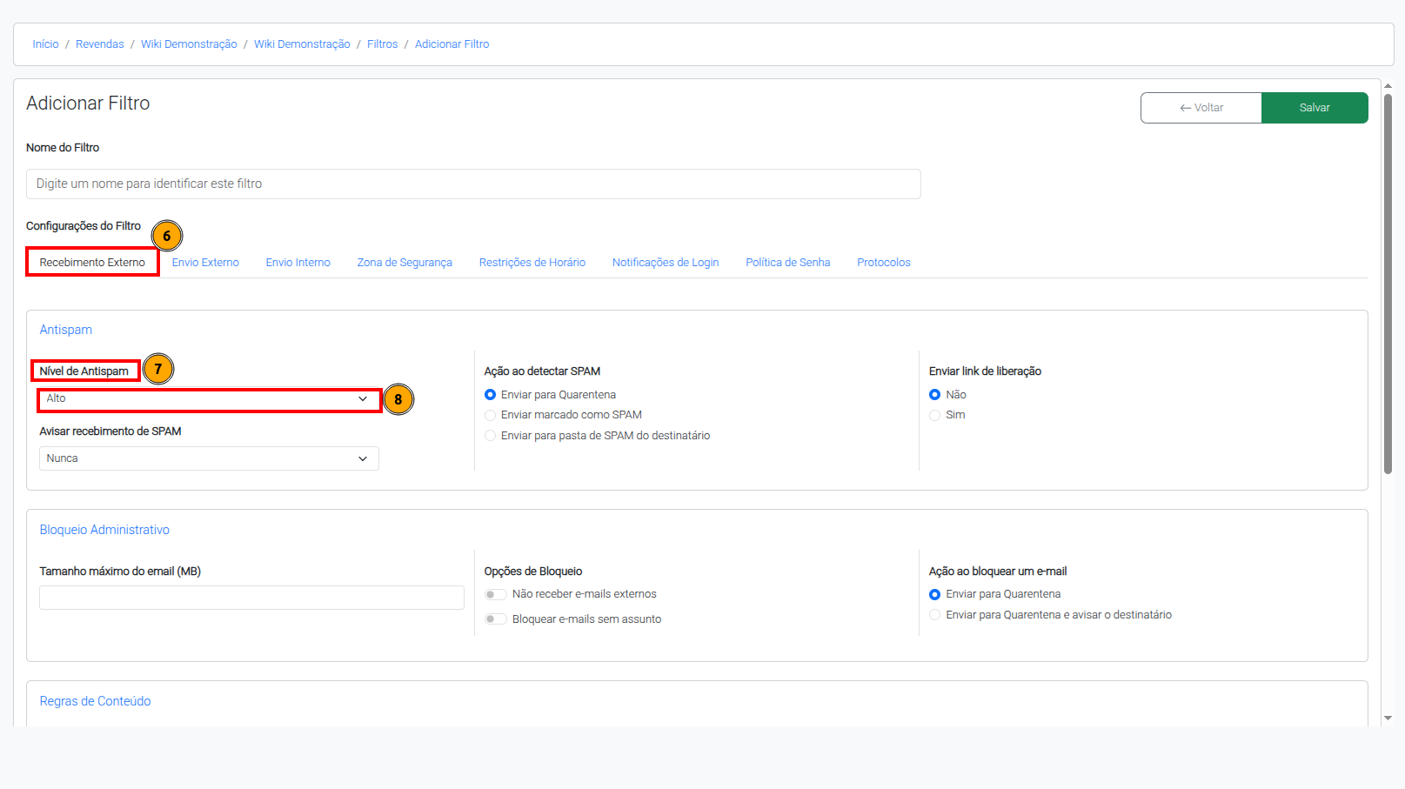
Task: Select Notificações de Login tab
Action: click(x=666, y=263)
